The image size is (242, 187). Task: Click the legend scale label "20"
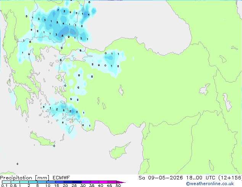click(65, 185)
